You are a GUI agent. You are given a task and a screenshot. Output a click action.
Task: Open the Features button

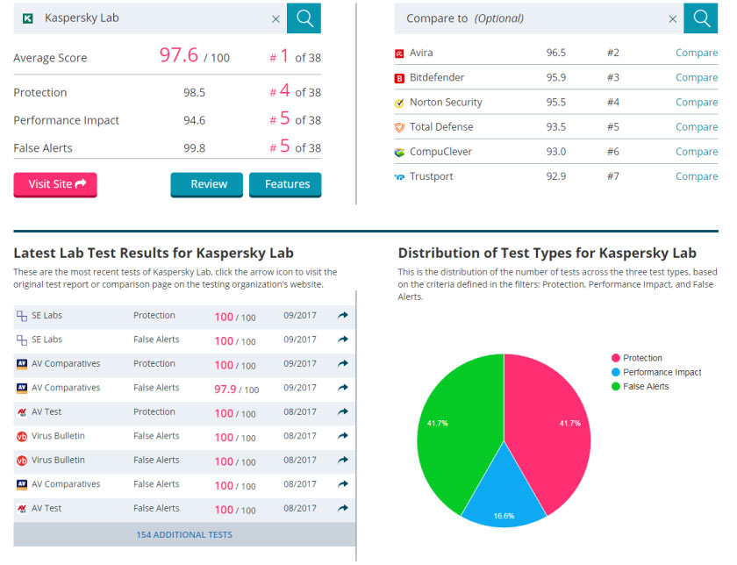(285, 184)
